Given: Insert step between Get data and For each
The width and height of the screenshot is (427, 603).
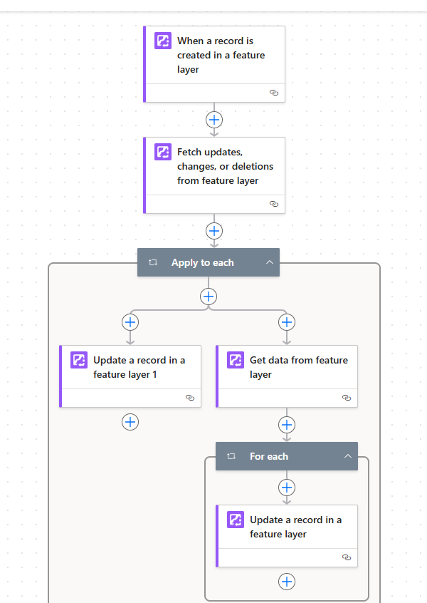Looking at the screenshot, I should tap(287, 425).
